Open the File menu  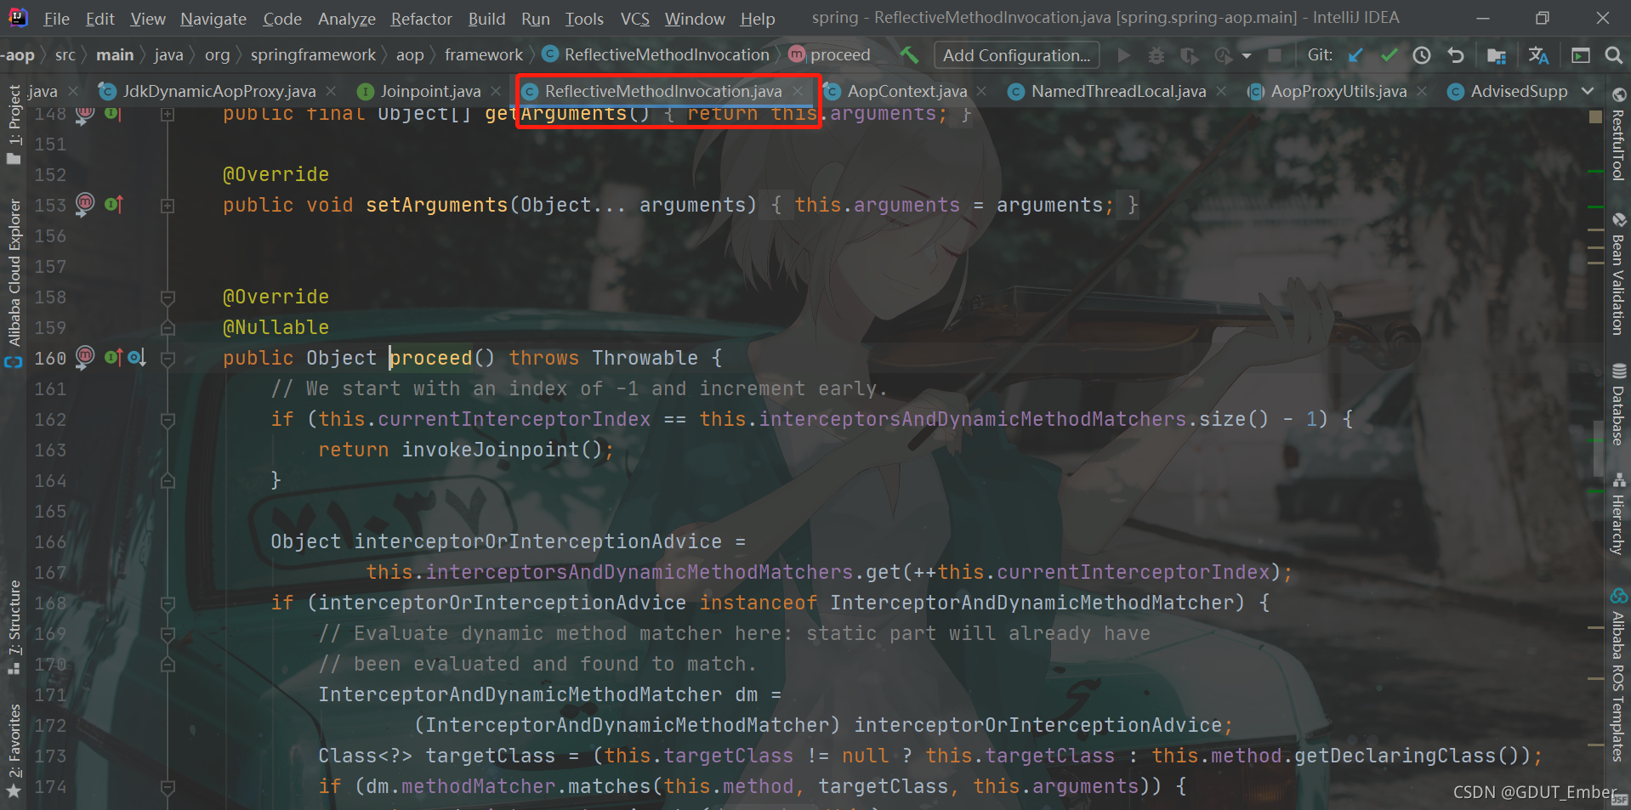[x=56, y=18]
